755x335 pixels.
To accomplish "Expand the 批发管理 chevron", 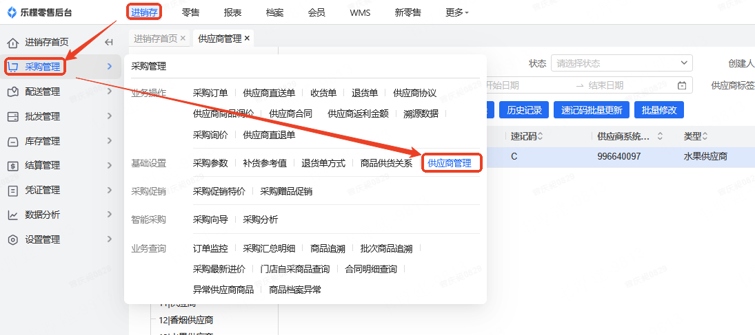I will click(110, 116).
